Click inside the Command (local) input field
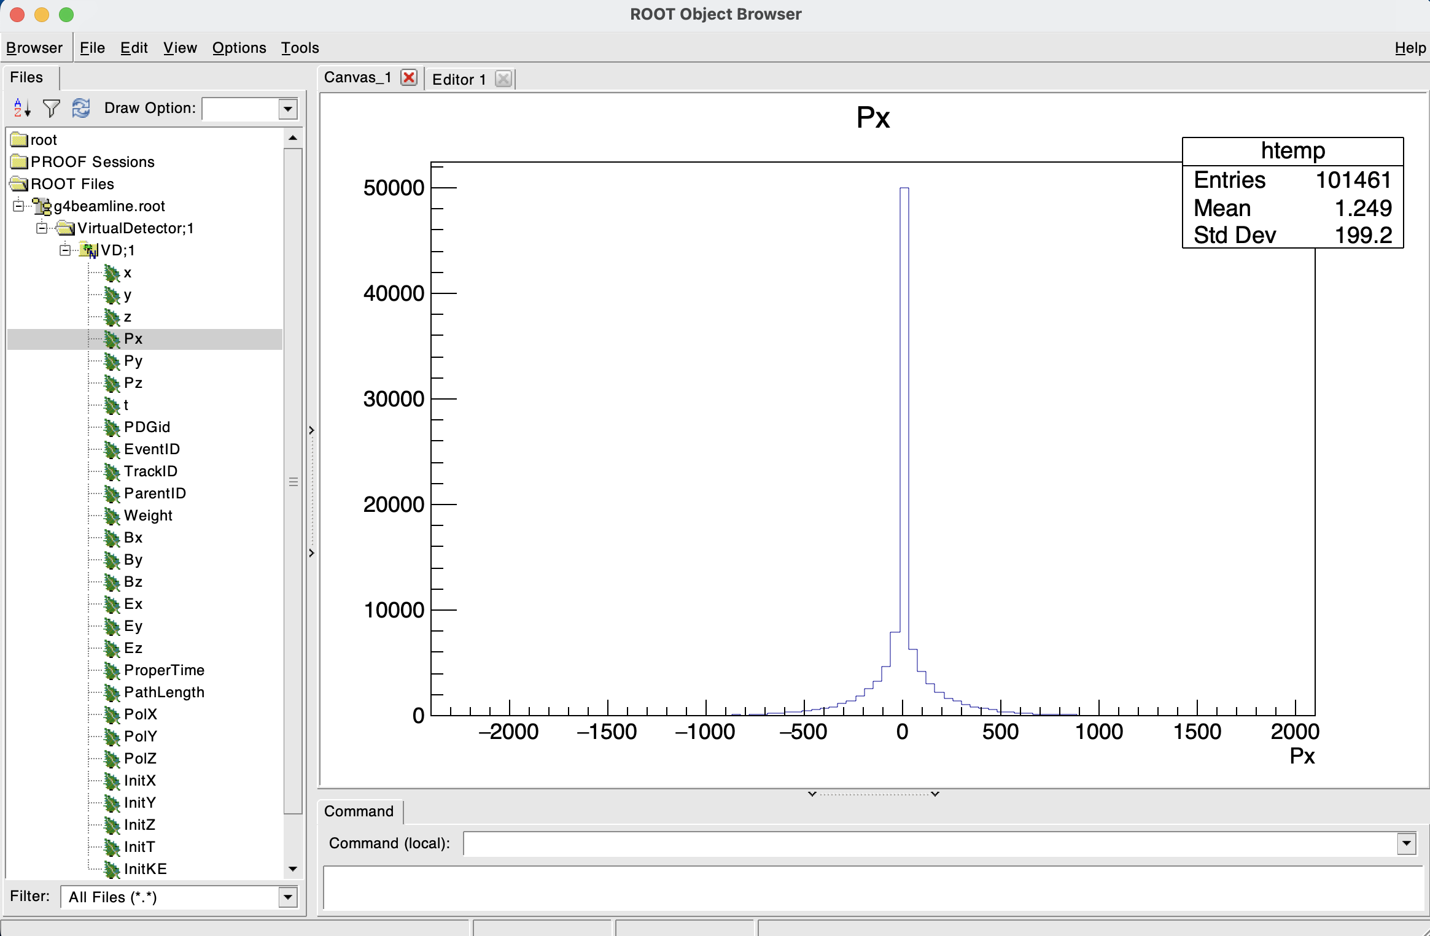Viewport: 1430px width, 936px height. [x=921, y=843]
